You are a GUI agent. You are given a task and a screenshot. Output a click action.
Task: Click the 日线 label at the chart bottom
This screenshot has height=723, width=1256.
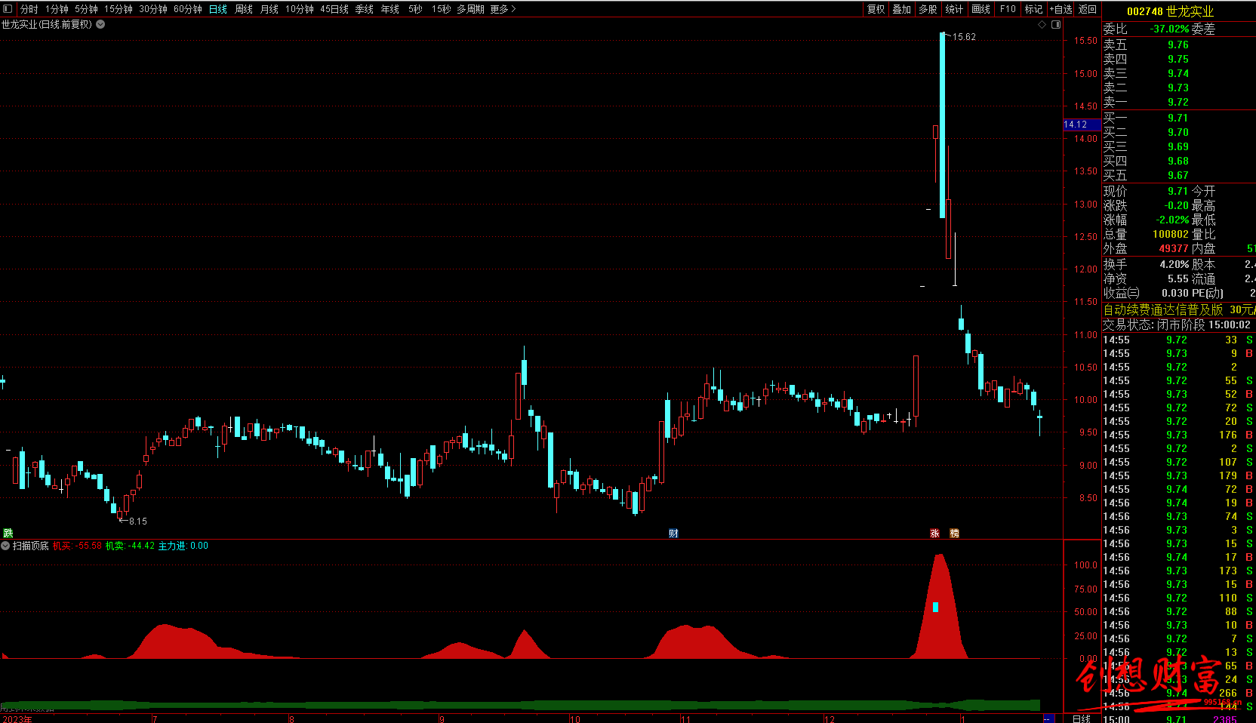tap(1082, 718)
